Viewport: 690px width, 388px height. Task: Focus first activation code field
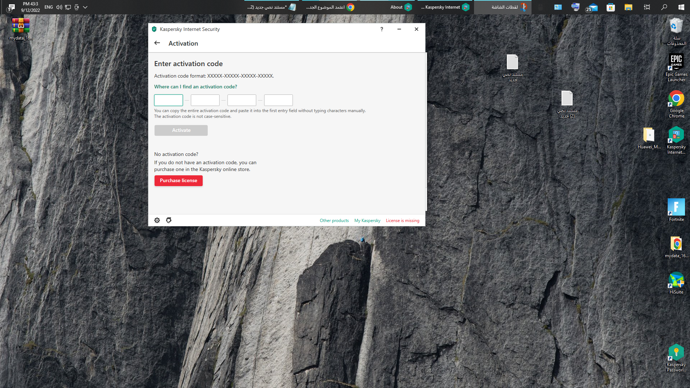click(x=169, y=100)
